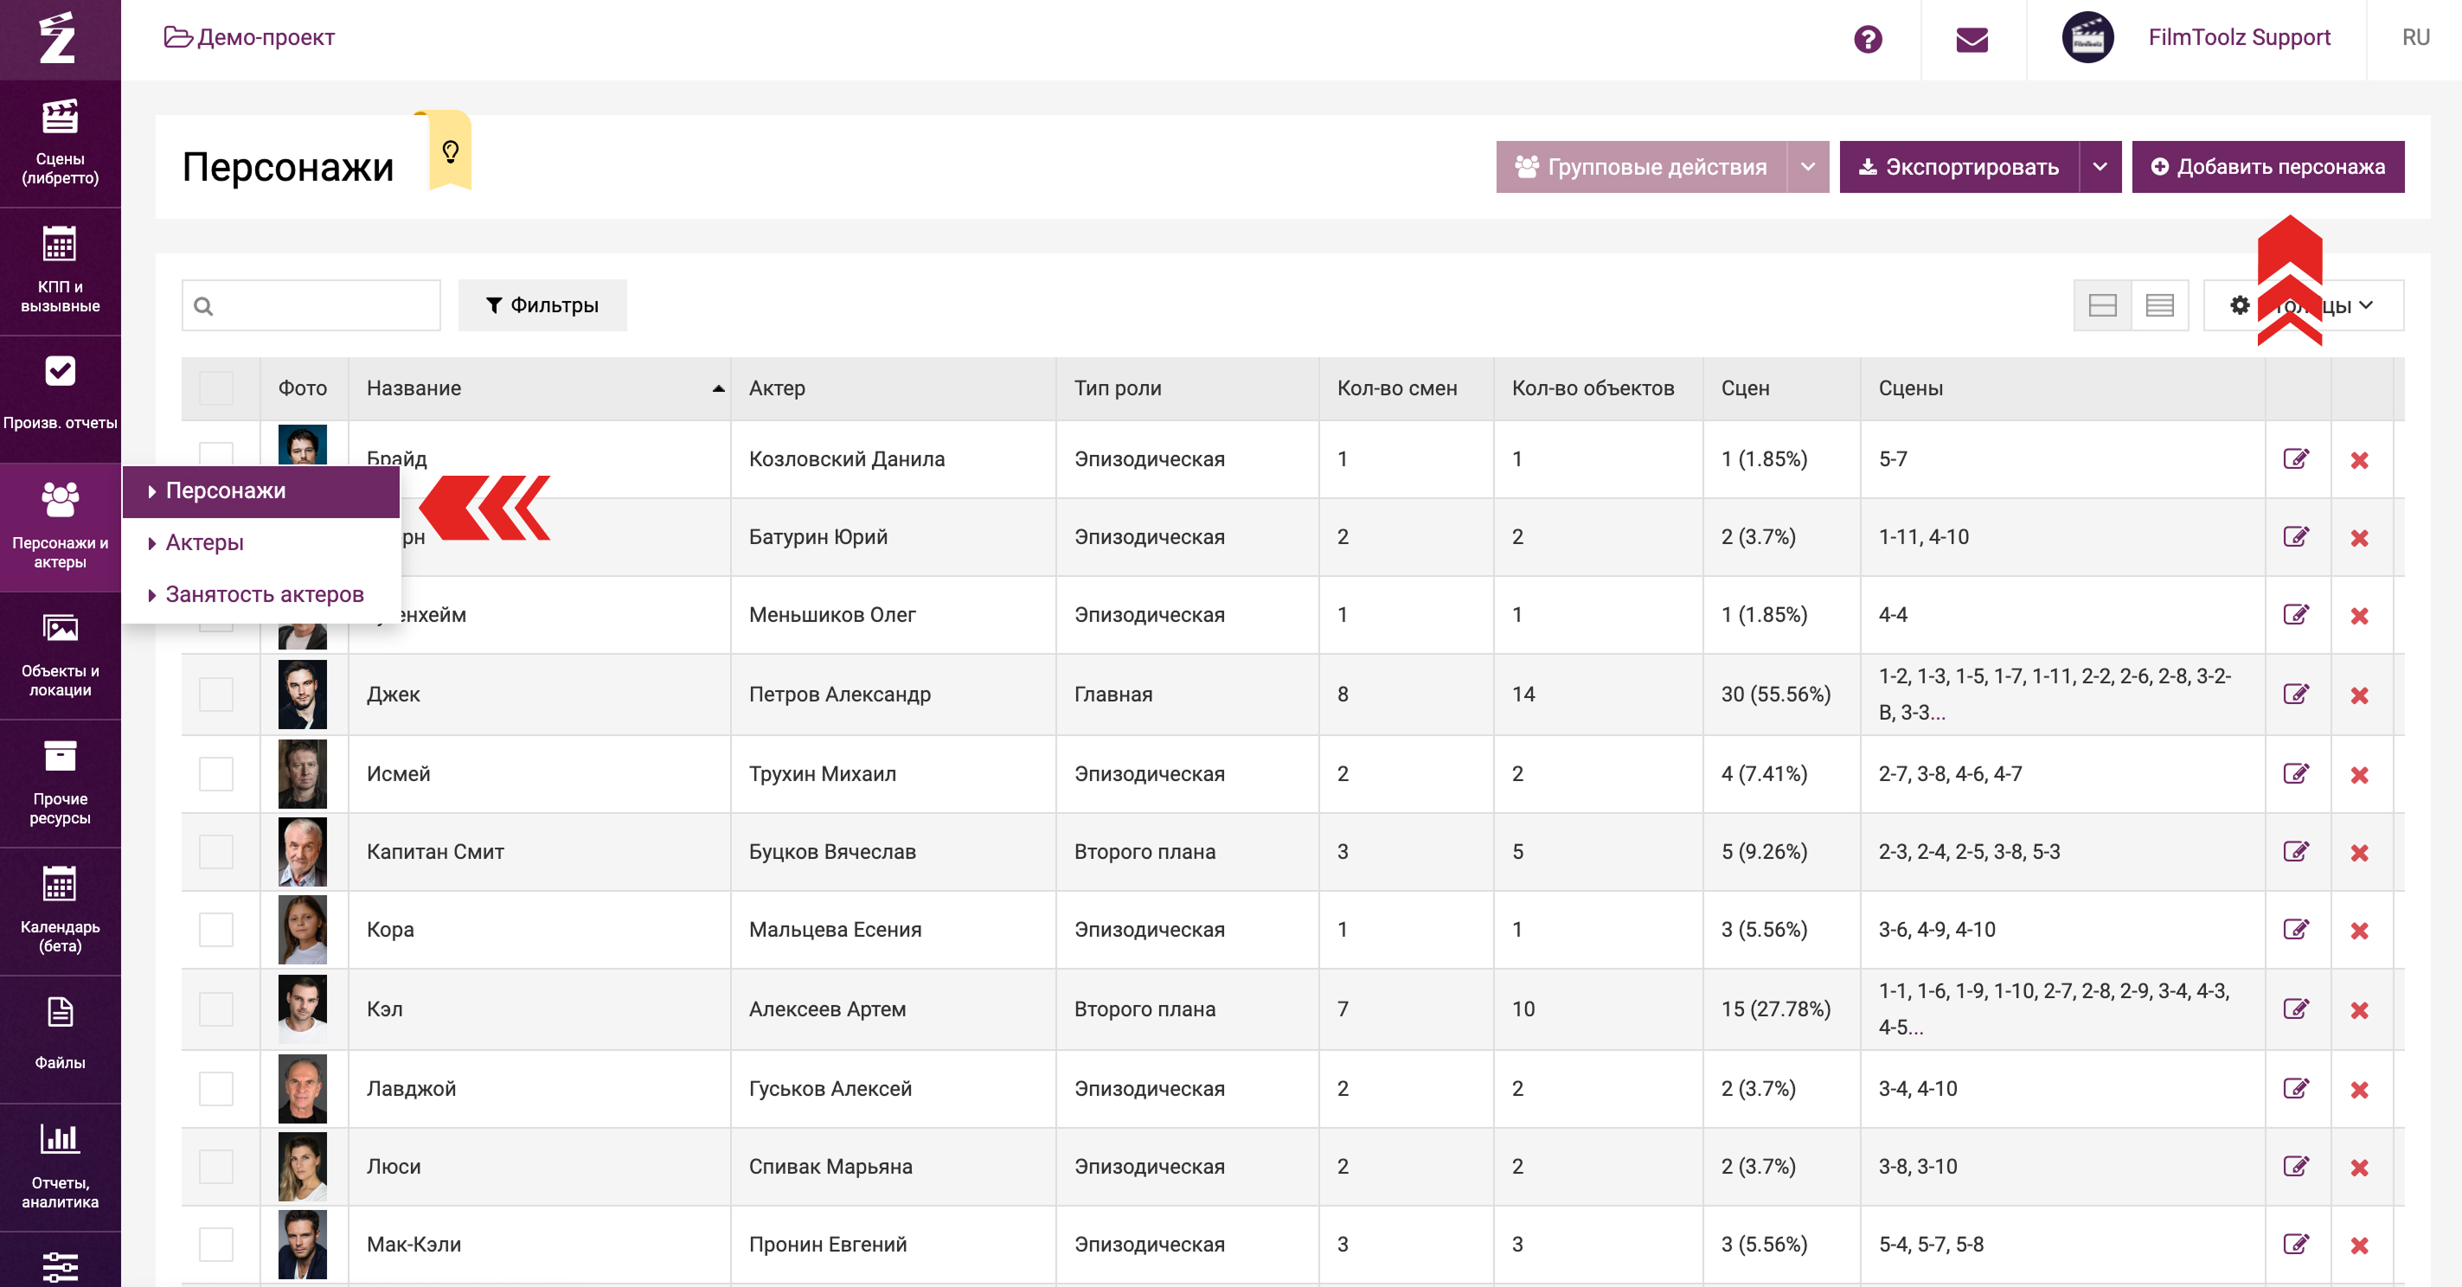Check the Кэл row checkbox
Image resolution: width=2462 pixels, height=1287 pixels.
point(216,1009)
